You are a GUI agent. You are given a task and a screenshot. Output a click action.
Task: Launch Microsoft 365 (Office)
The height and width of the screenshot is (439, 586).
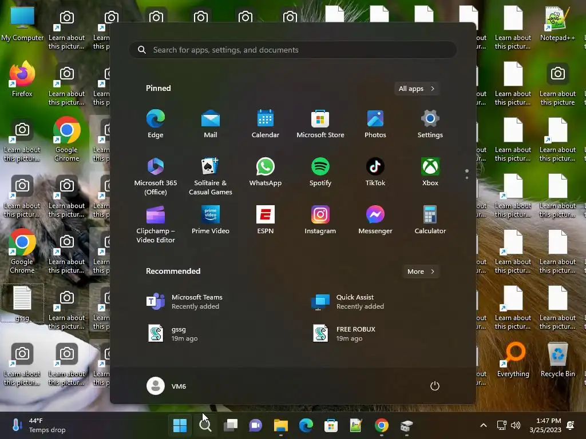[156, 177]
